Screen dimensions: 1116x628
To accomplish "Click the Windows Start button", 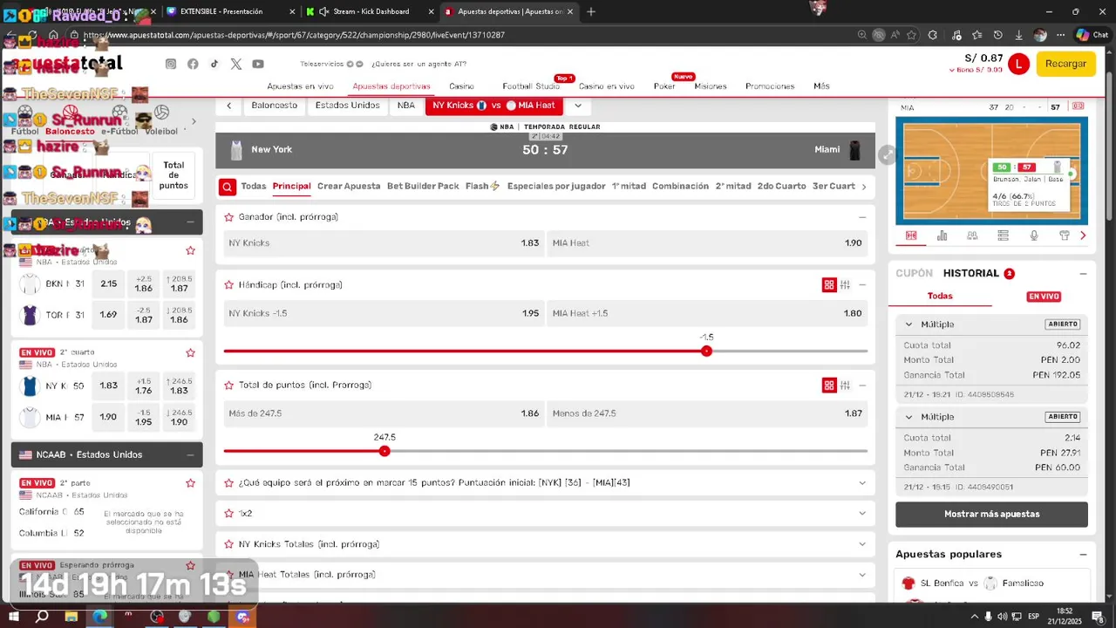I will [14, 617].
